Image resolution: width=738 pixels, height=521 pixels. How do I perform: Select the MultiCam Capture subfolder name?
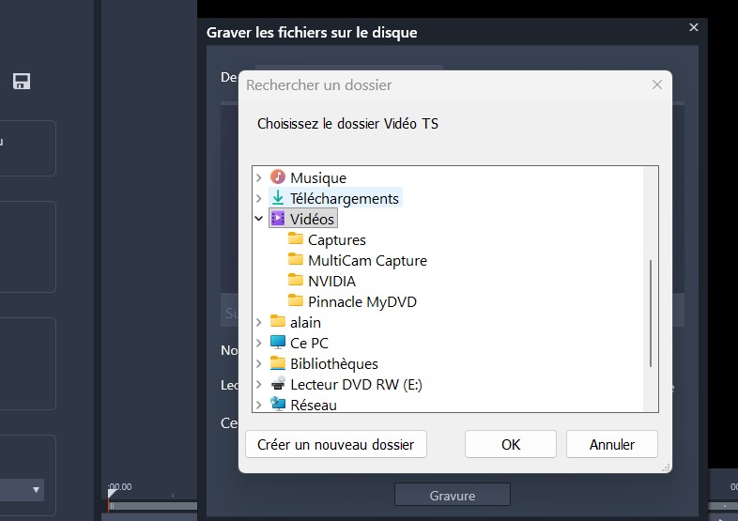click(x=367, y=261)
